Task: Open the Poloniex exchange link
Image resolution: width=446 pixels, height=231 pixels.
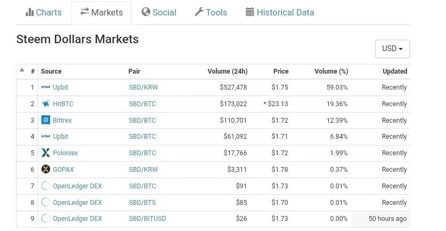Action: coord(66,153)
